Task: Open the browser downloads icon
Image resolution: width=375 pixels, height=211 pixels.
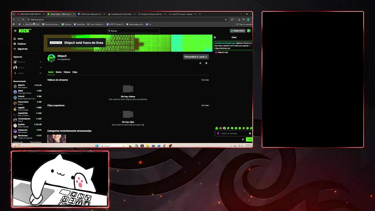Action: point(239,20)
